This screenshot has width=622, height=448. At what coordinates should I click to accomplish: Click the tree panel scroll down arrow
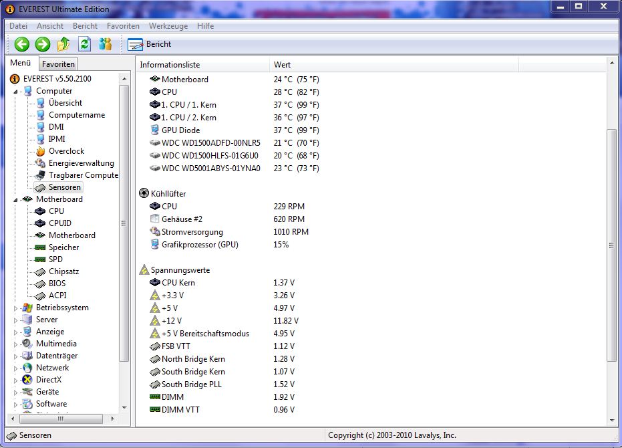pyautogui.click(x=124, y=407)
